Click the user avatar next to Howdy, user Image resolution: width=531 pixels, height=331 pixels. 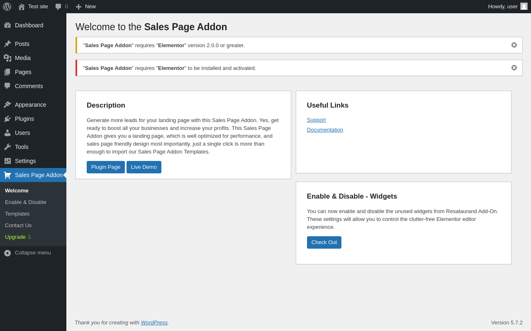click(524, 6)
